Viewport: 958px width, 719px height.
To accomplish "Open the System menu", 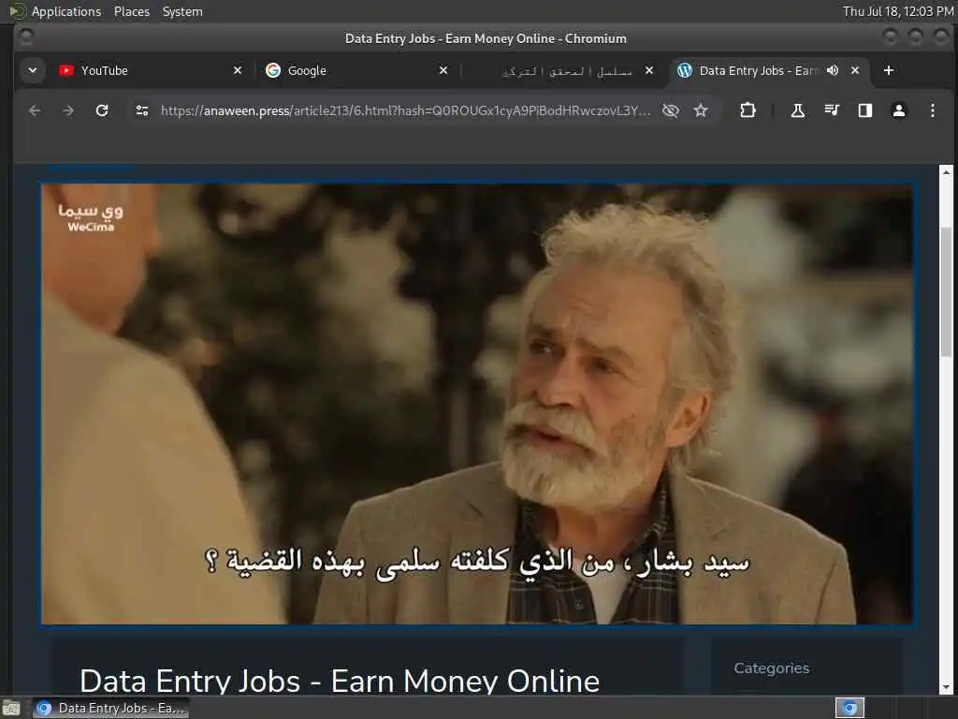I will (x=182, y=11).
